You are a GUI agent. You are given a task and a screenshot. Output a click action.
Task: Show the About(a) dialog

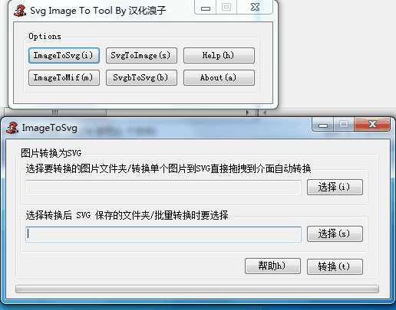coord(219,77)
